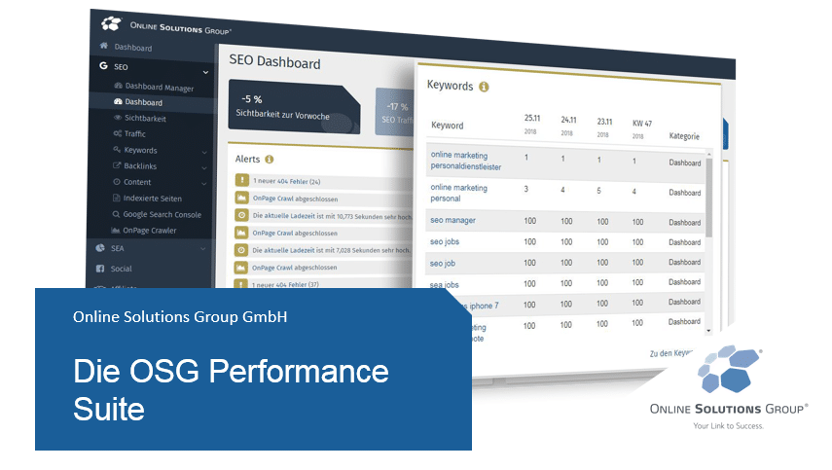Click the home icon beside Dashboard

(104, 46)
